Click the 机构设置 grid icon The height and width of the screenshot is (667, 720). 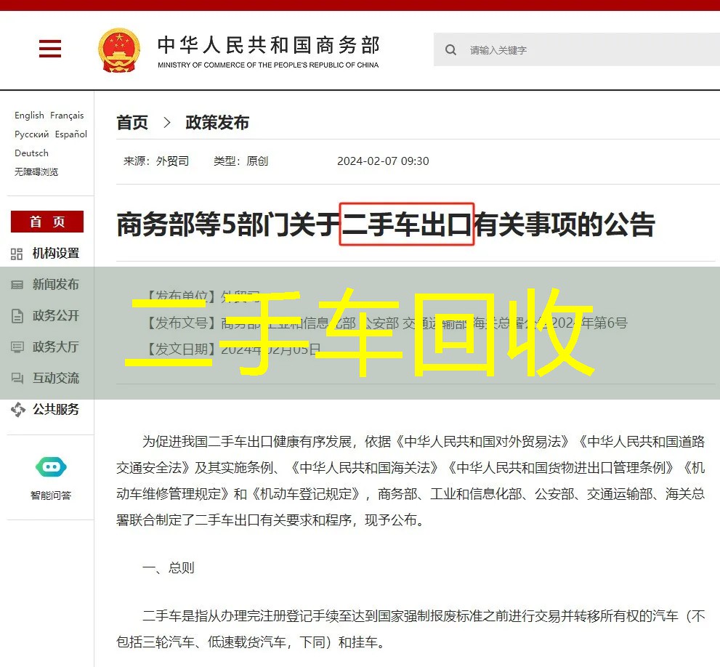17,254
